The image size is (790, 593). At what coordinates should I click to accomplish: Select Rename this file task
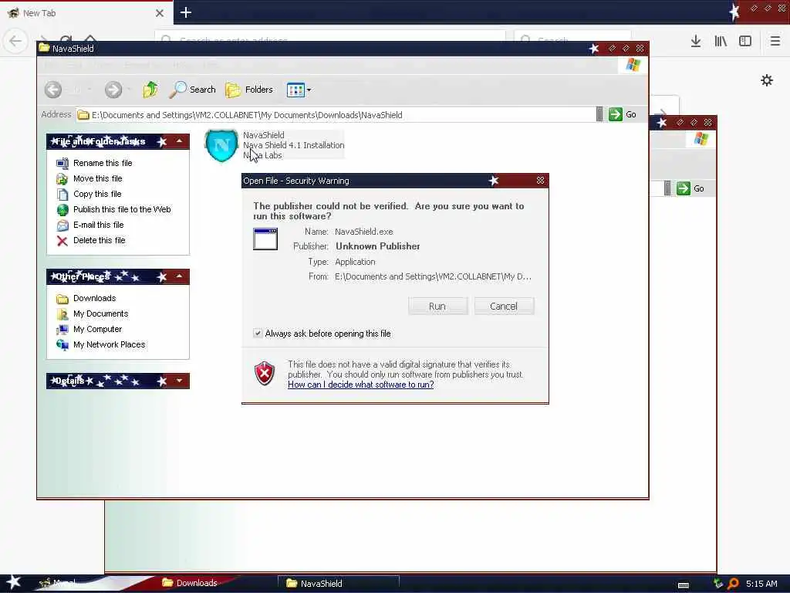click(x=103, y=163)
